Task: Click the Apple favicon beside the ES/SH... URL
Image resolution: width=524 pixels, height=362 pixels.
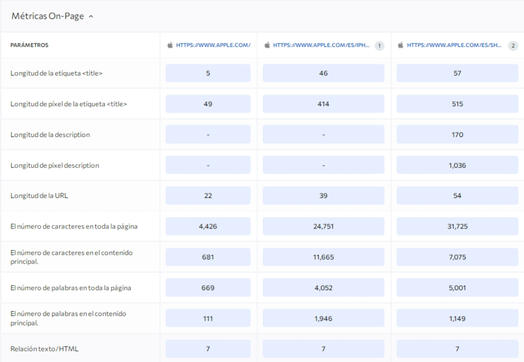Action: pos(401,45)
